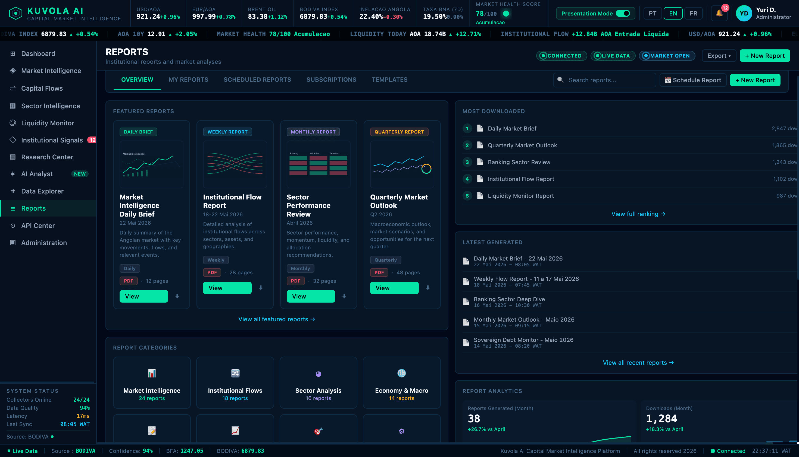Open Banking Sector Deep Dive in Latest Generated
The width and height of the screenshot is (799, 457).
(x=630, y=302)
